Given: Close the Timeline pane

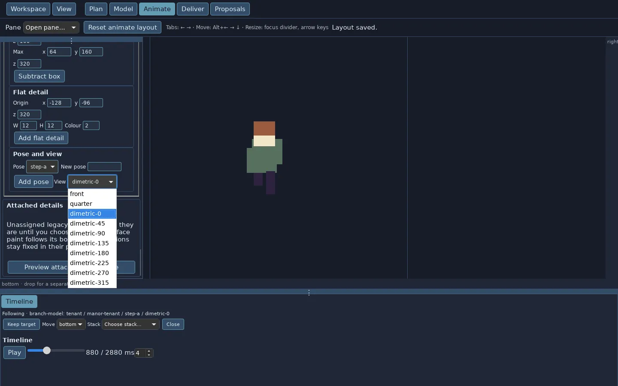Looking at the screenshot, I should [173, 324].
